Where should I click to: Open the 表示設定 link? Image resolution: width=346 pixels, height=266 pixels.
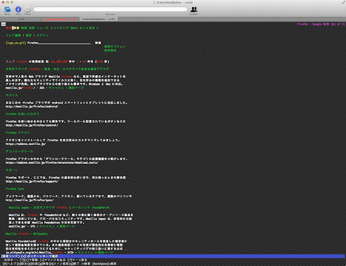(x=110, y=50)
